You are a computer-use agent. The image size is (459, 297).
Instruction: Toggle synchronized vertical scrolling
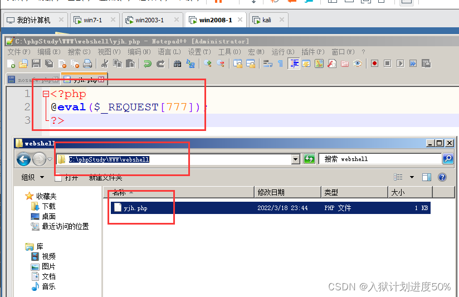tap(238, 64)
